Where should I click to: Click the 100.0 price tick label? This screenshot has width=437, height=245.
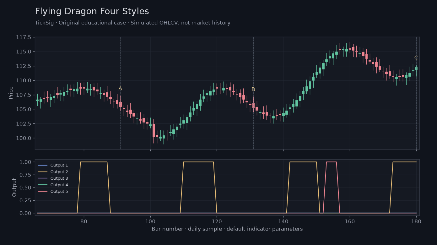pyautogui.click(x=24, y=138)
